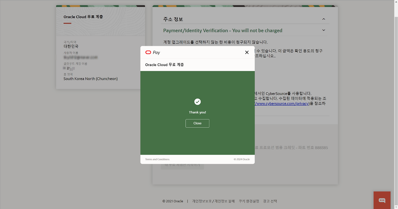Click the South Korea North (Chuncheon) region
Image resolution: width=398 pixels, height=209 pixels.
(90, 79)
